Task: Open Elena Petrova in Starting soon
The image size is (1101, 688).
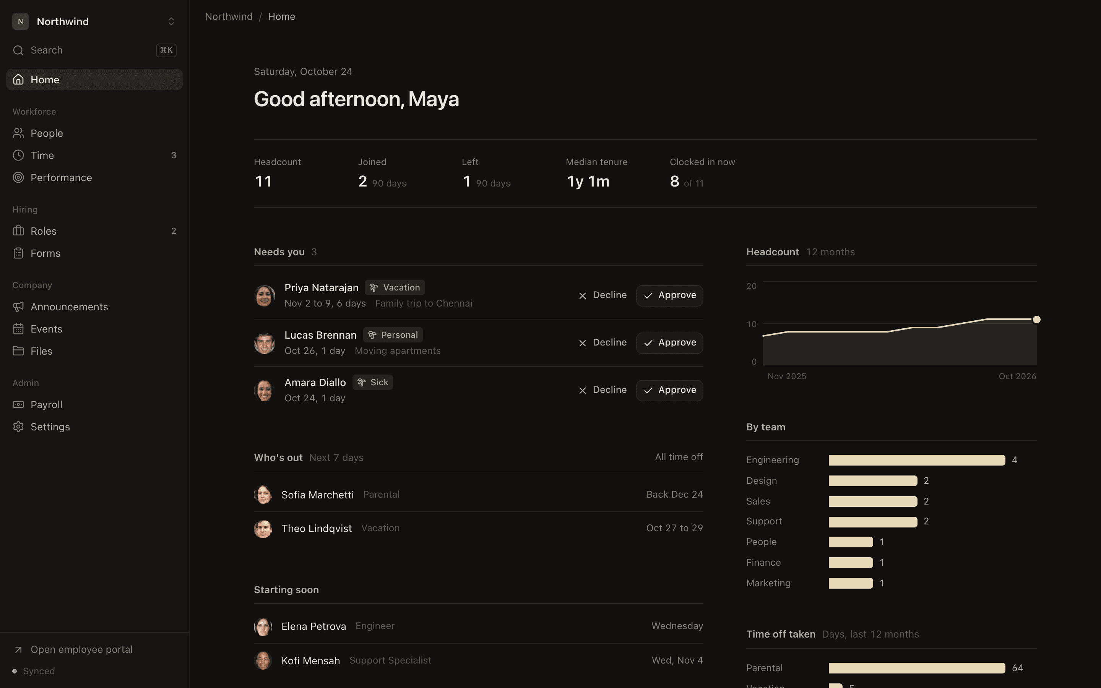Action: point(478,626)
